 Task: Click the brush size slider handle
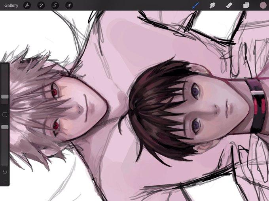point(5,97)
